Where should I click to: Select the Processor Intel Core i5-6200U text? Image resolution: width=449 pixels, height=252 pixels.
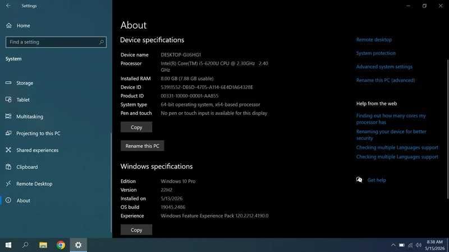214,67
